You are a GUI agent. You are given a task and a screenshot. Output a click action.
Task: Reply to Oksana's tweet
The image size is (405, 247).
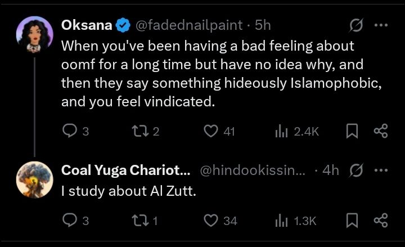pyautogui.click(x=69, y=132)
